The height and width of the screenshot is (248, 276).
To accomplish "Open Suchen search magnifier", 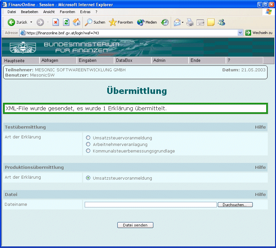I will (x=88, y=22).
